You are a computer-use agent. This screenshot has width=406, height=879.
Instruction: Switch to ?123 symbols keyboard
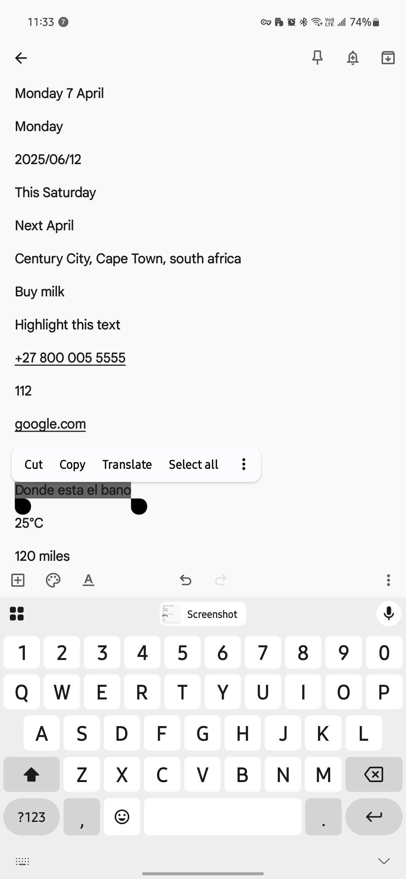31,817
